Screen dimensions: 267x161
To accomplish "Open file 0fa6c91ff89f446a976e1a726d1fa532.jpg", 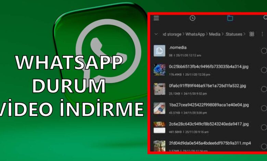I will (x=207, y=86).
